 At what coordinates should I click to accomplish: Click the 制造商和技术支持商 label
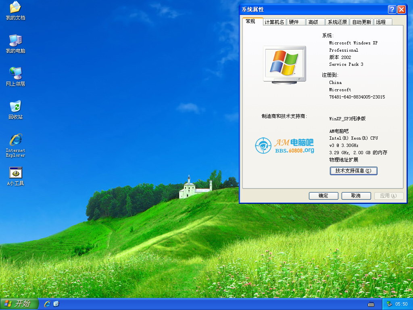pos(284,116)
